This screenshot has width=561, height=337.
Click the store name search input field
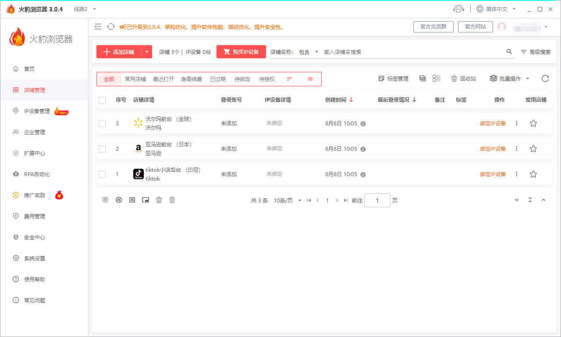pos(412,52)
